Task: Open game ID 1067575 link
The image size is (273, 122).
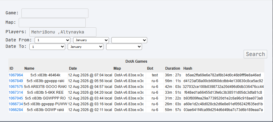Action: [16, 87]
